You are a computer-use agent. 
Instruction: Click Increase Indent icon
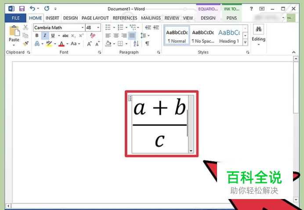tap(156, 28)
